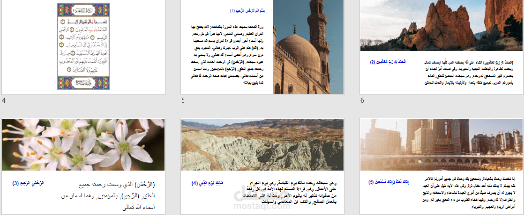Viewport: 524px width, 215px height.
Task: Click slide number label 4
Action: click(x=3, y=100)
